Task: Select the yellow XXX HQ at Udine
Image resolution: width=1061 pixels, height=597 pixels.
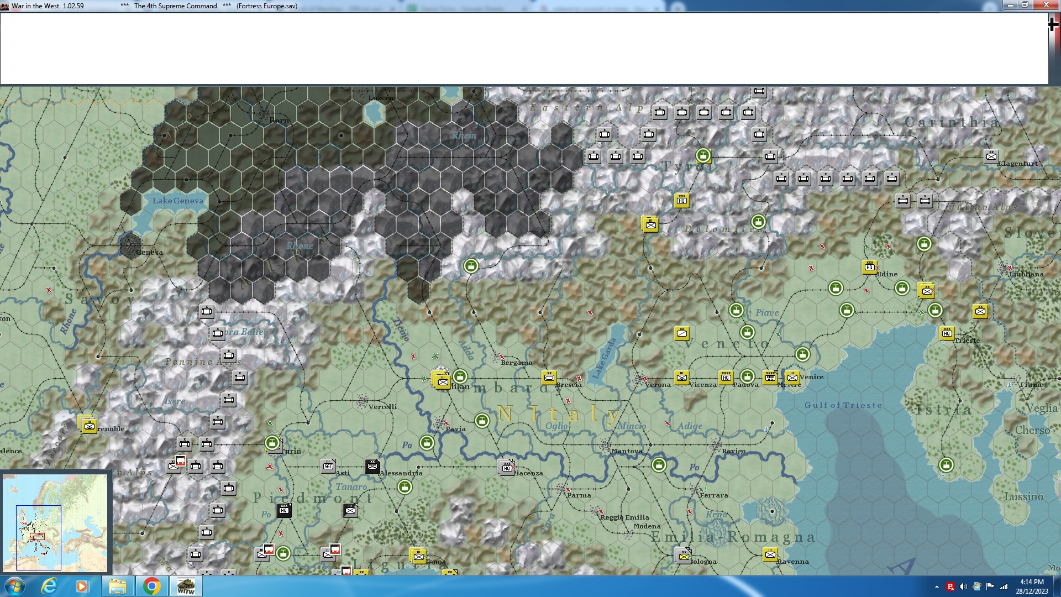Action: click(870, 267)
